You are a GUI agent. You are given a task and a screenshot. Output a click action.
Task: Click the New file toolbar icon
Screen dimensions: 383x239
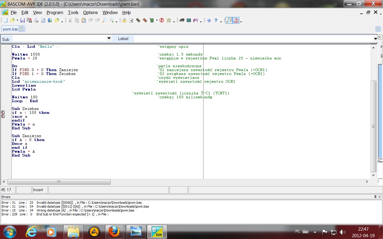[x=6, y=20]
